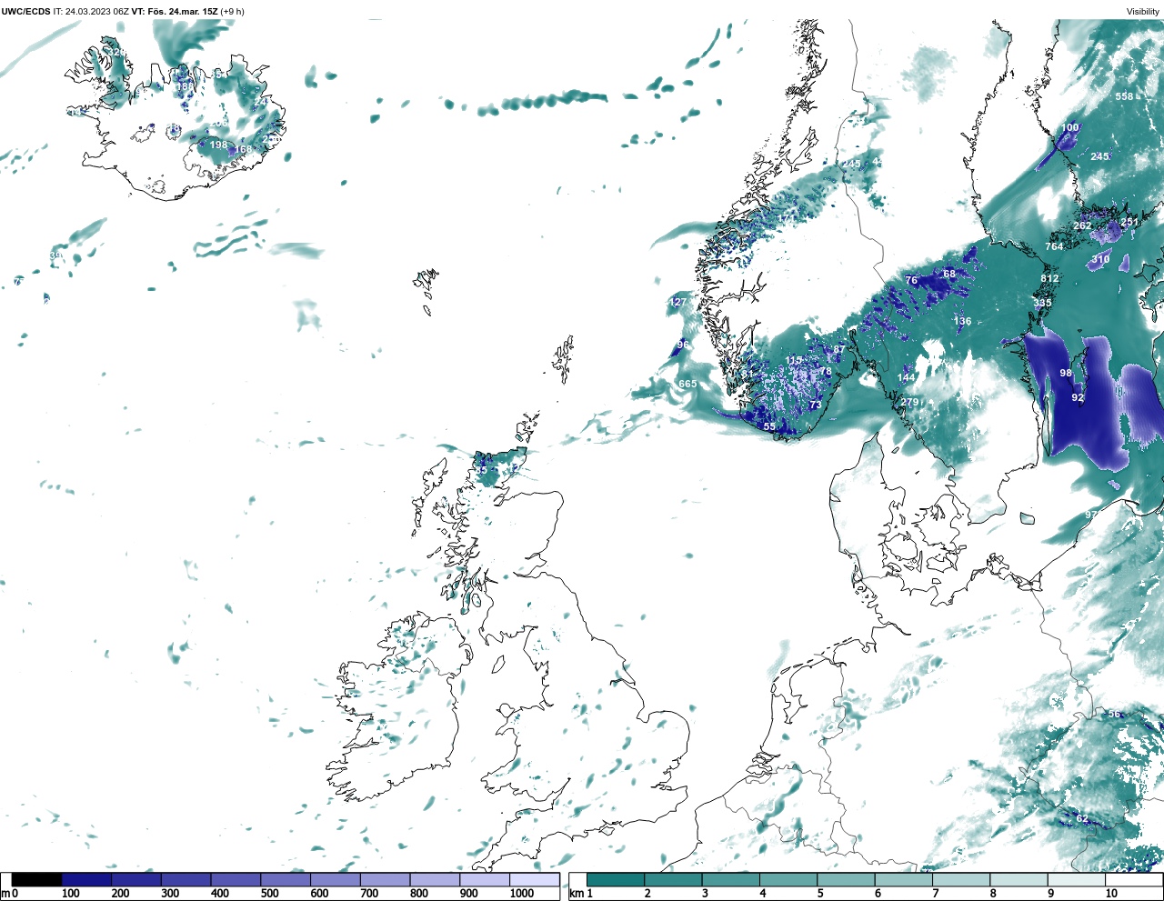The image size is (1164, 901).
Task: Click the '100' value in the northern Baltic
Action: [1070, 127]
